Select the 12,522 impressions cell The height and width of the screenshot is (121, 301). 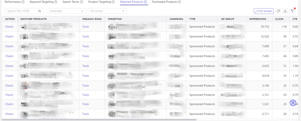point(259,36)
